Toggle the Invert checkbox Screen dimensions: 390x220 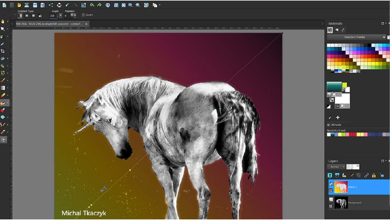[84, 15]
